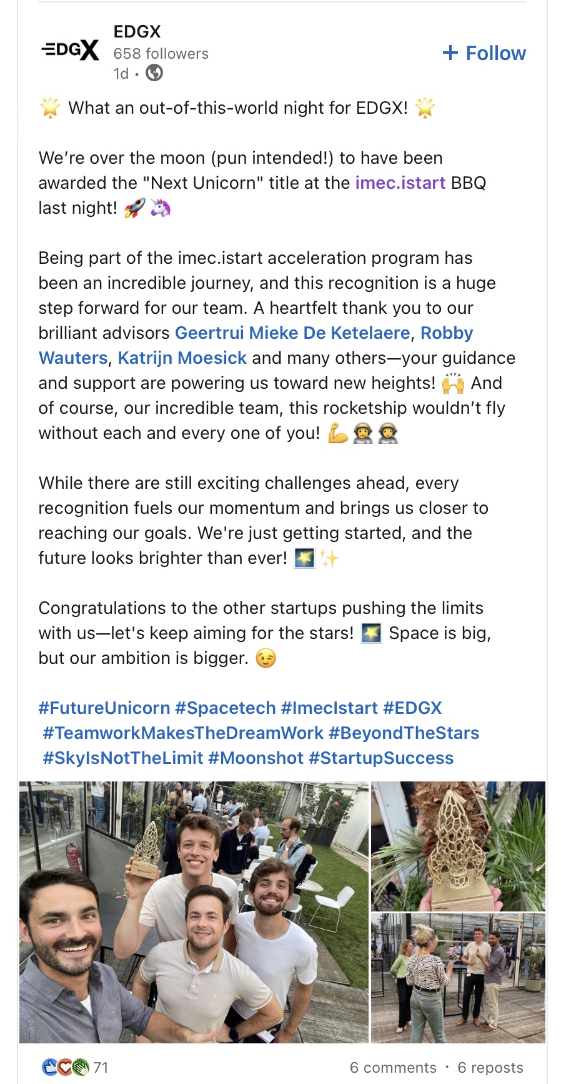Open the #TeamworkMakesTheDreamWork hashtag

(183, 733)
